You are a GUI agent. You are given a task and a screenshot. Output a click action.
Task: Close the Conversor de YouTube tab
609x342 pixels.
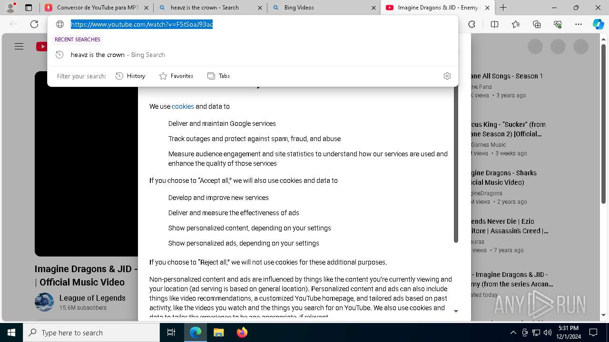[146, 8]
